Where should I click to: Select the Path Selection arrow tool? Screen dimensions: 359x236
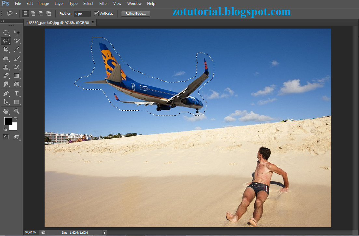tap(6, 102)
